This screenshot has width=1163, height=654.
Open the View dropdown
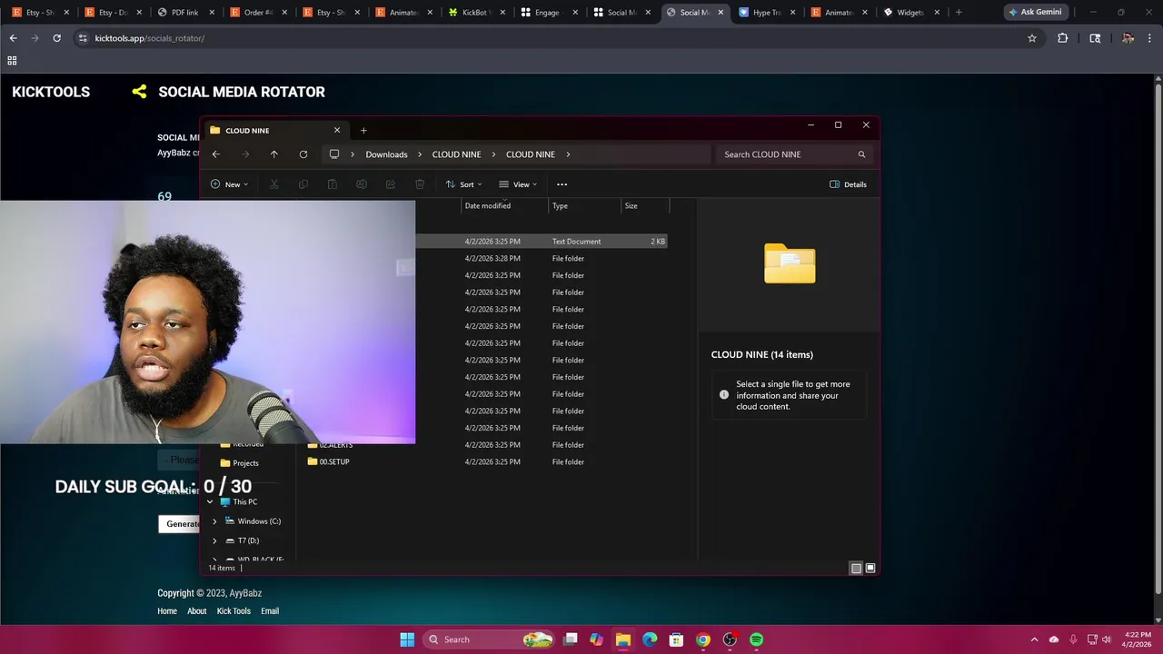(x=518, y=184)
